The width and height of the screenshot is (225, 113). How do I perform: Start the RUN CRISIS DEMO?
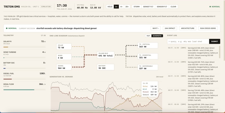[x=208, y=28]
